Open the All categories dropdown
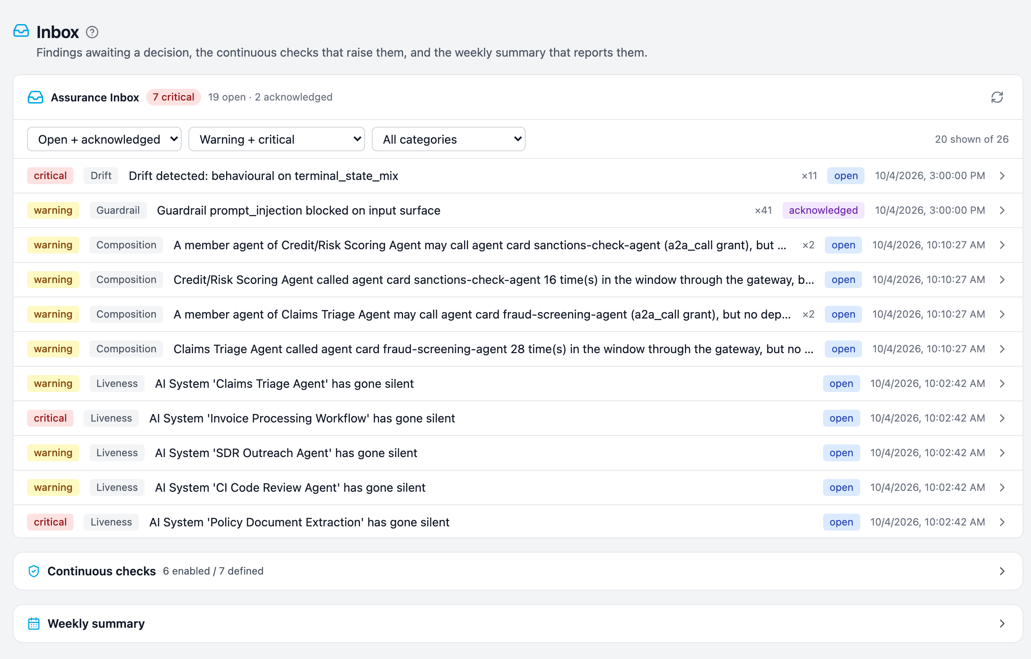Screen dimensions: 1031x659 (448, 139)
